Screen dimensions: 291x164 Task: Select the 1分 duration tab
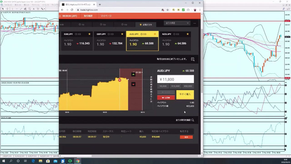82,25
